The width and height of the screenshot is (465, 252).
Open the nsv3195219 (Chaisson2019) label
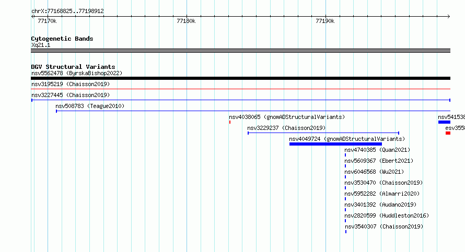pyautogui.click(x=71, y=84)
